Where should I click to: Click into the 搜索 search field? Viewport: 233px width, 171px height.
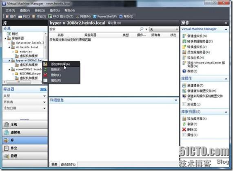(93, 29)
